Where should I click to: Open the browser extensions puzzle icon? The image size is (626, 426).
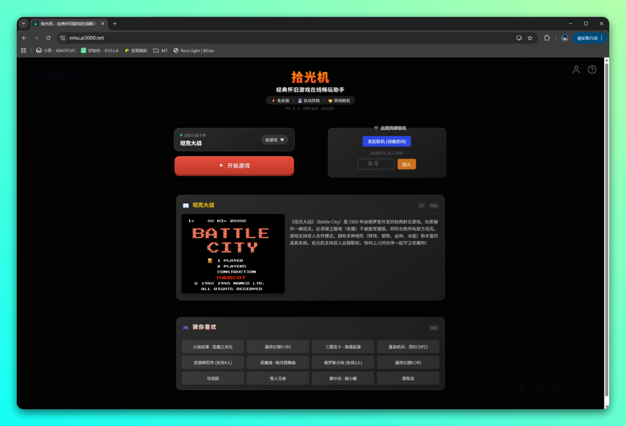(x=547, y=38)
